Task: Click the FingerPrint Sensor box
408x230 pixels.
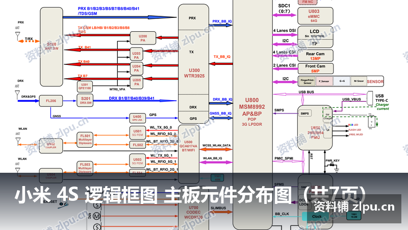Action: 307,81
